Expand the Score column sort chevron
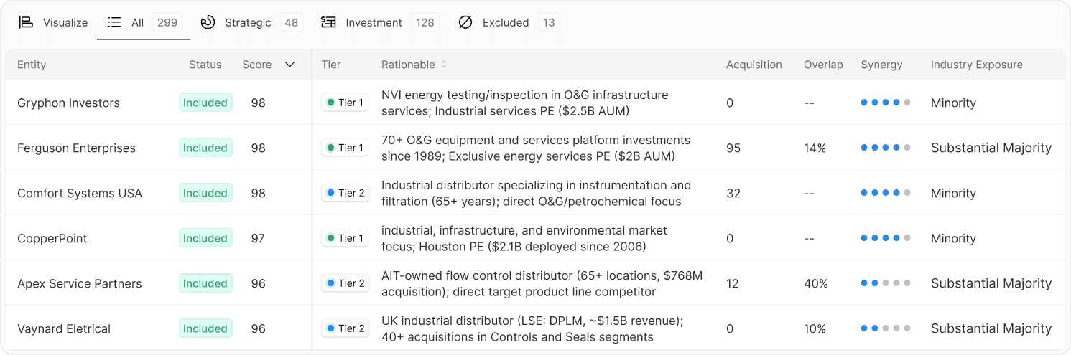 point(290,65)
